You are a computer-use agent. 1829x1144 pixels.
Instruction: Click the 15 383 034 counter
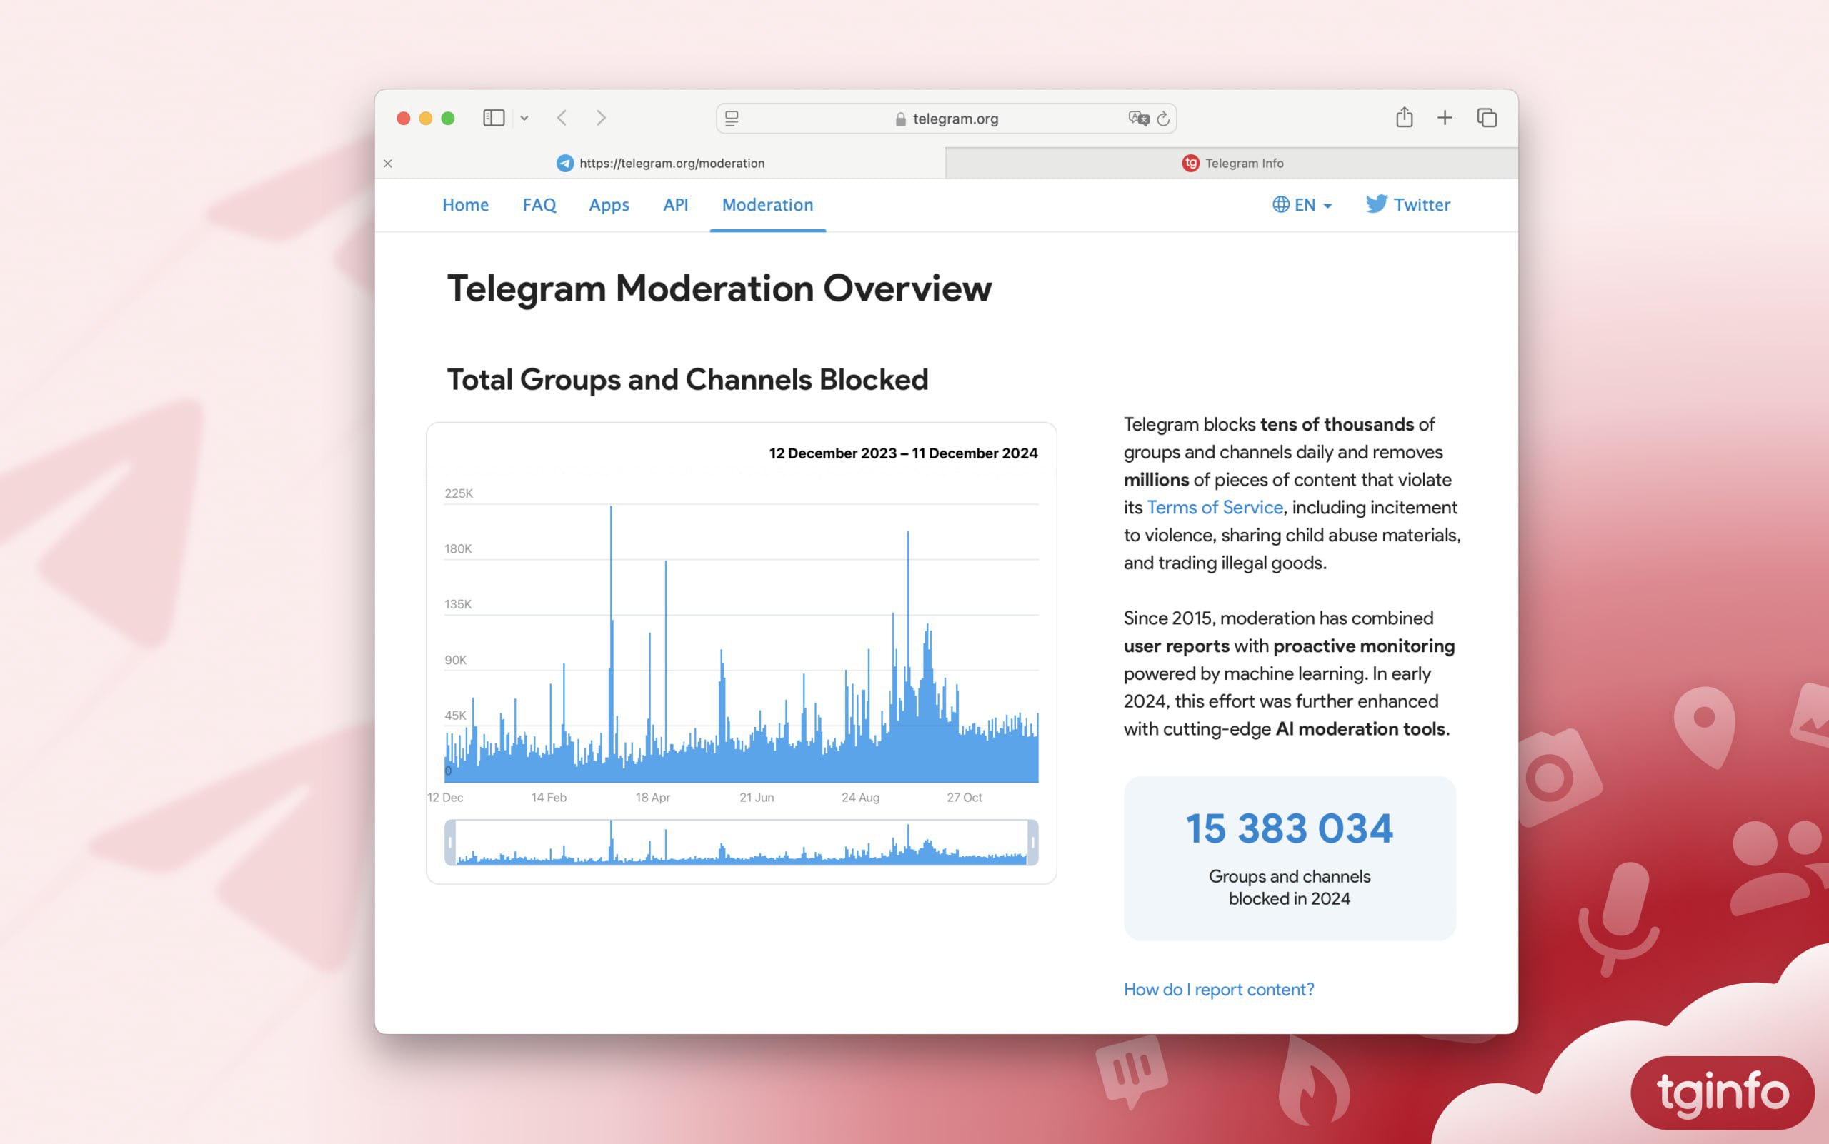[1290, 828]
